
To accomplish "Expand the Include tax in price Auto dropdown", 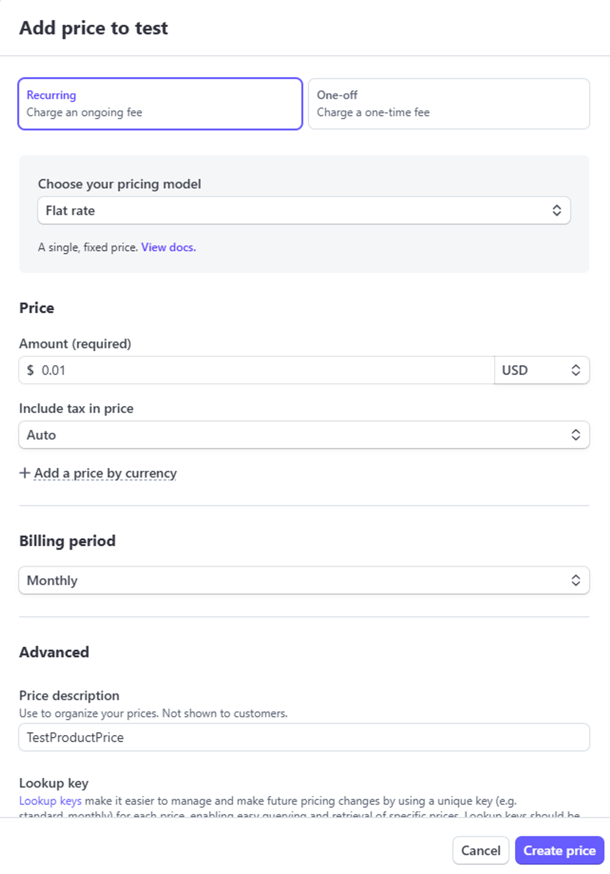I will [x=297, y=435].
